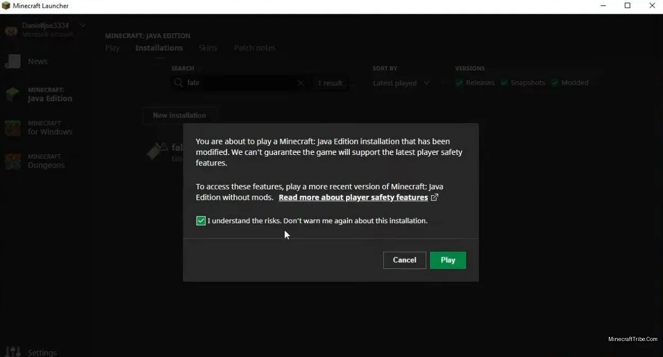Viewport: 663px width, 357px height.
Task: Clear the search text with X icon
Action: pyautogui.click(x=300, y=83)
